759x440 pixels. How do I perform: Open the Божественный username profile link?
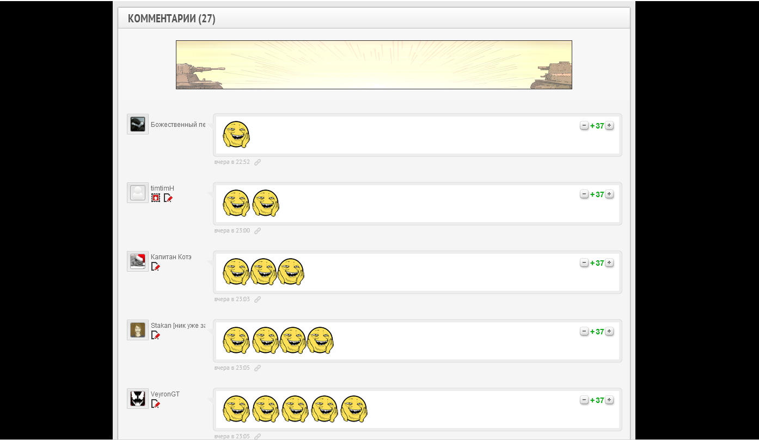(178, 125)
